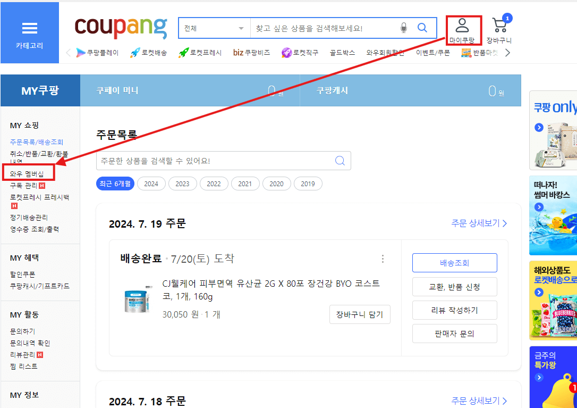This screenshot has width=577, height=408.
Task: Open 골드박스 navigation link
Action: (x=342, y=53)
